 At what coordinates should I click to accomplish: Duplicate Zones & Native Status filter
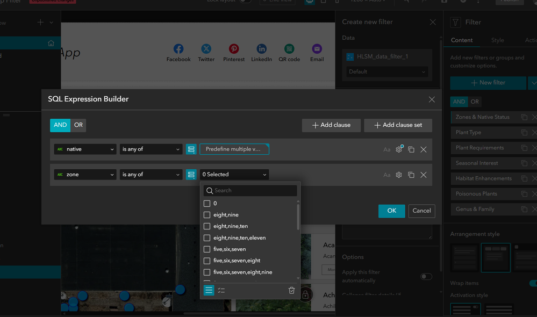pos(524,117)
